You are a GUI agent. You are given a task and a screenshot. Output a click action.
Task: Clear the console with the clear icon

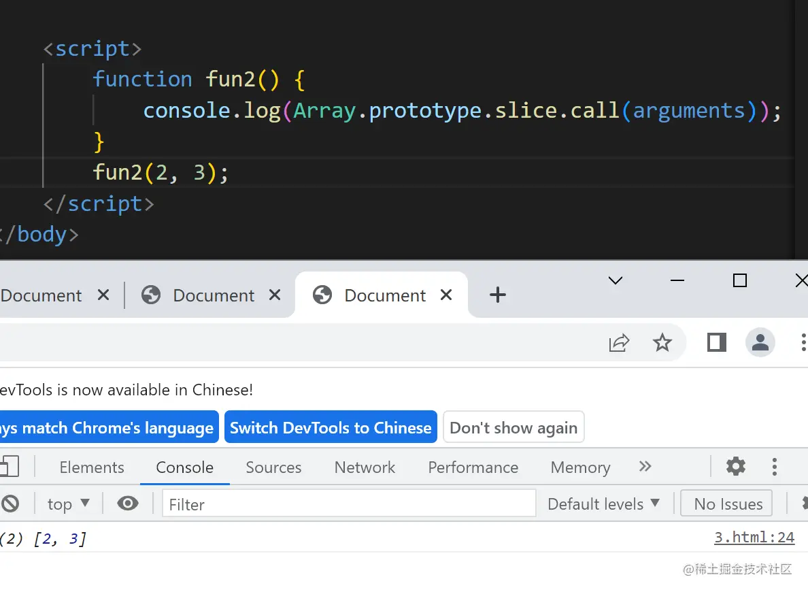10,504
